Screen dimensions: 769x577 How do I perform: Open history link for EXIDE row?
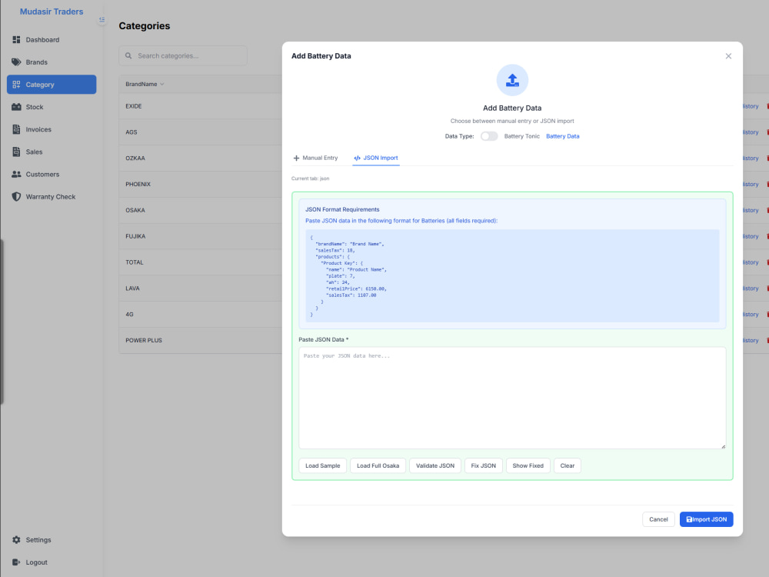click(x=751, y=106)
